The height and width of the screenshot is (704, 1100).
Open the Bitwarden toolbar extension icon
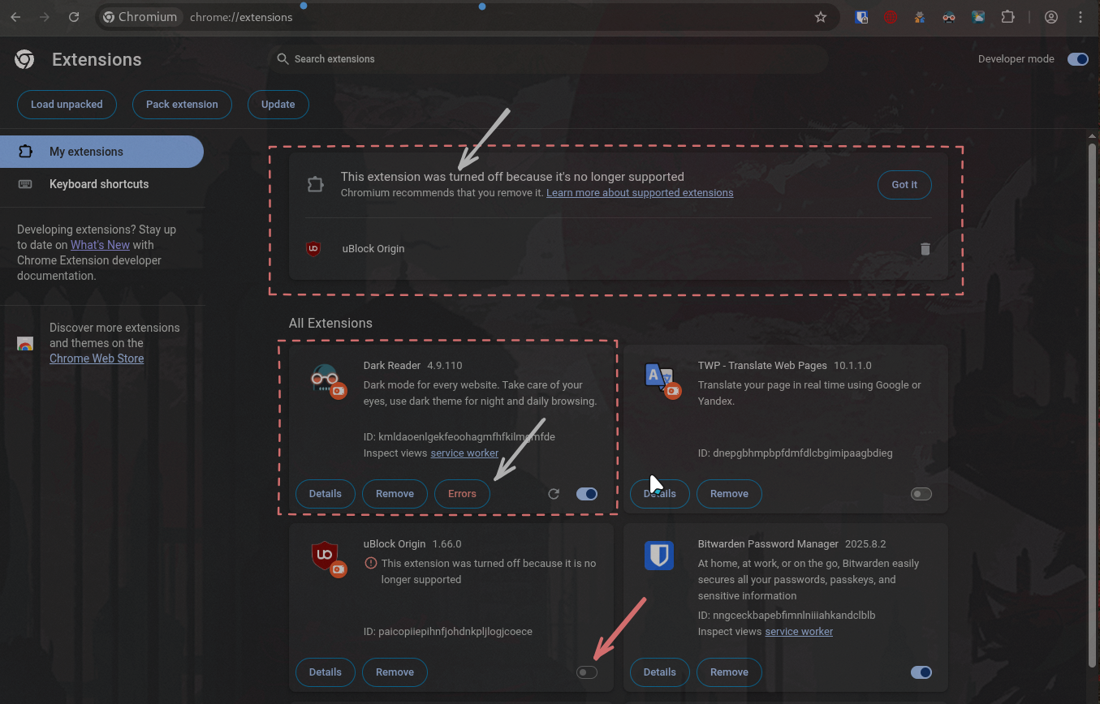[x=861, y=17]
